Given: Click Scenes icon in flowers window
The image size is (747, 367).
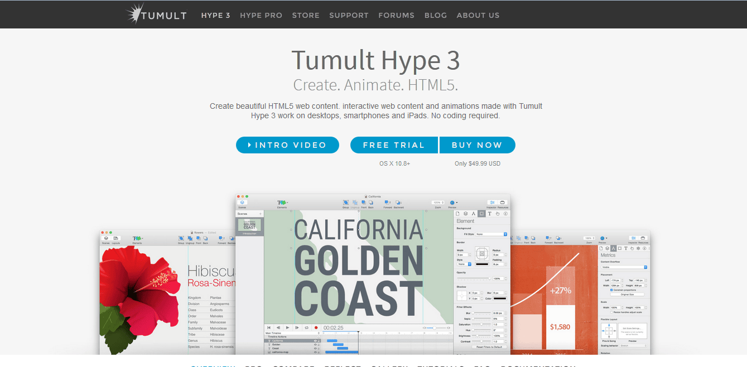Looking at the screenshot, I should click(106, 238).
